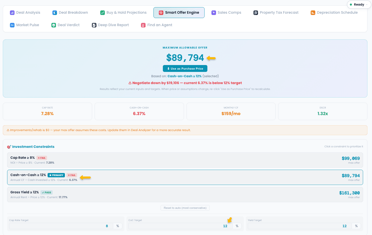Screen dimensions: 372x235
Task: Click the warning triangle in rehab notice
Action: 8,130
